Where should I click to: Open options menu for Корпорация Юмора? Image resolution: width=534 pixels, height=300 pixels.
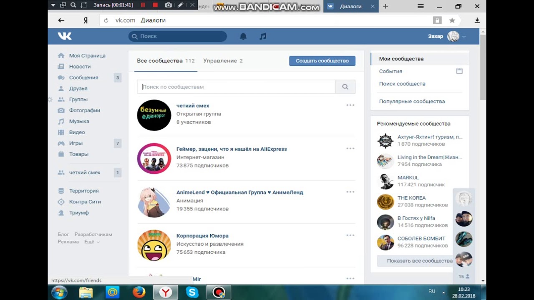point(350,235)
